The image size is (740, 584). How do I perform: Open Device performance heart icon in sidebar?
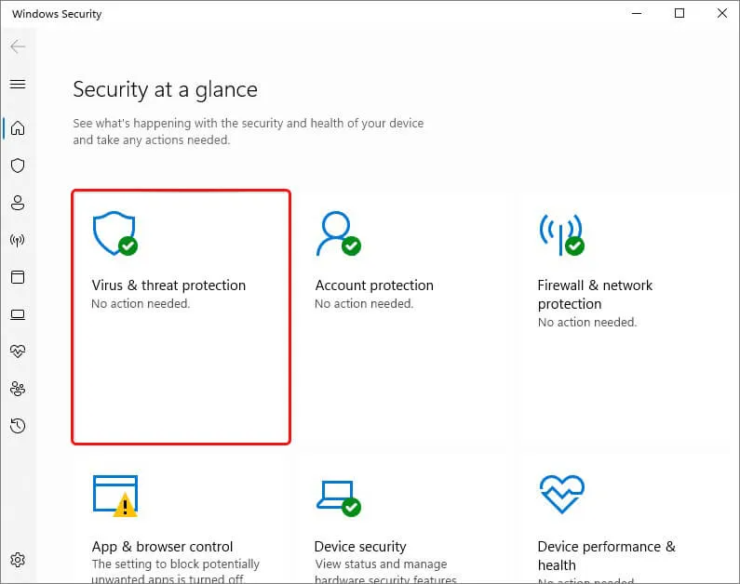pyautogui.click(x=18, y=352)
